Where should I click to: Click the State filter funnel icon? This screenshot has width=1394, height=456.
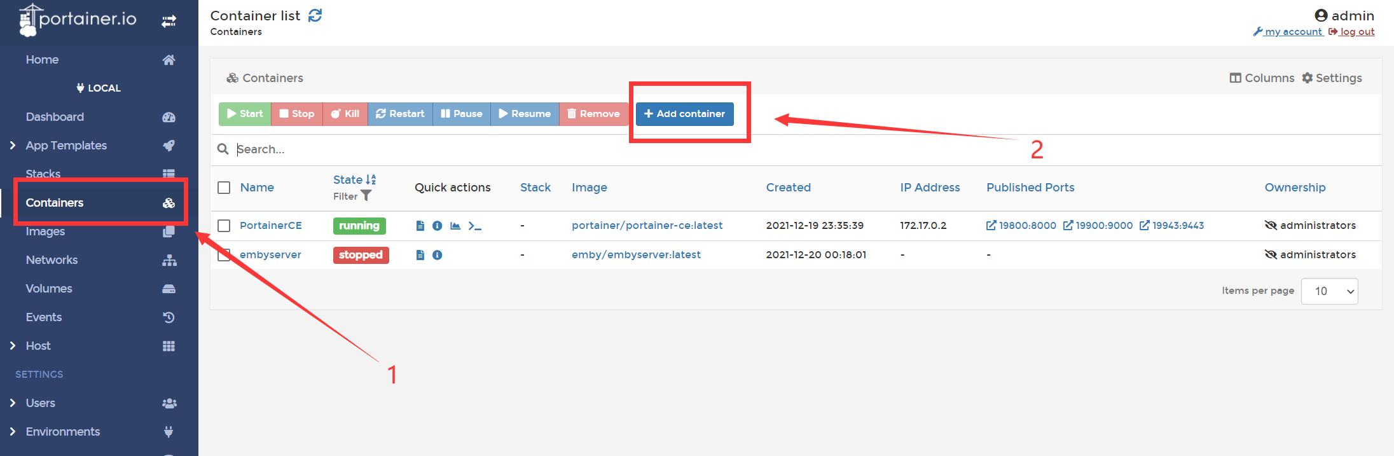coord(366,196)
